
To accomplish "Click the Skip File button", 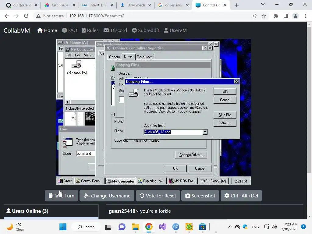I will (225, 115).
